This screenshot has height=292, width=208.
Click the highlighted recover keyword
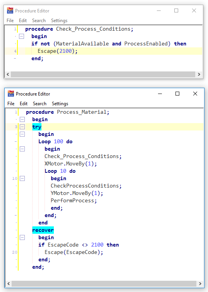(x=43, y=230)
